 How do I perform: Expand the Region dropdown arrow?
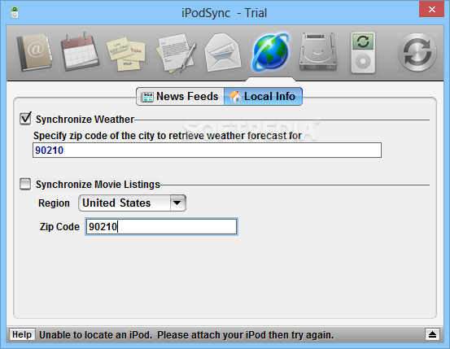tap(177, 203)
